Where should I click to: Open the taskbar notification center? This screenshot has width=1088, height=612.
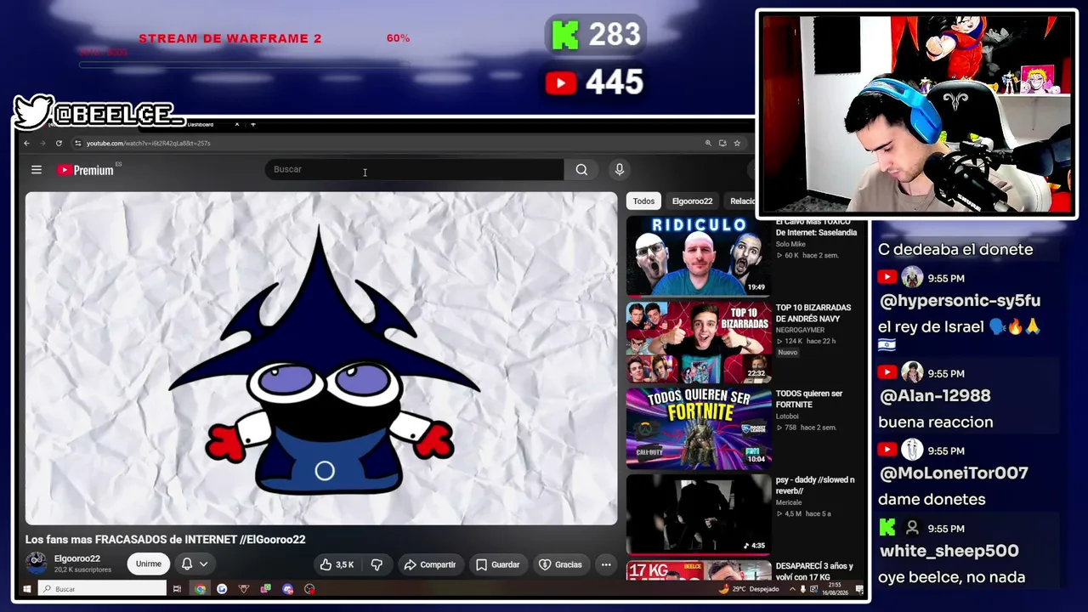860,589
